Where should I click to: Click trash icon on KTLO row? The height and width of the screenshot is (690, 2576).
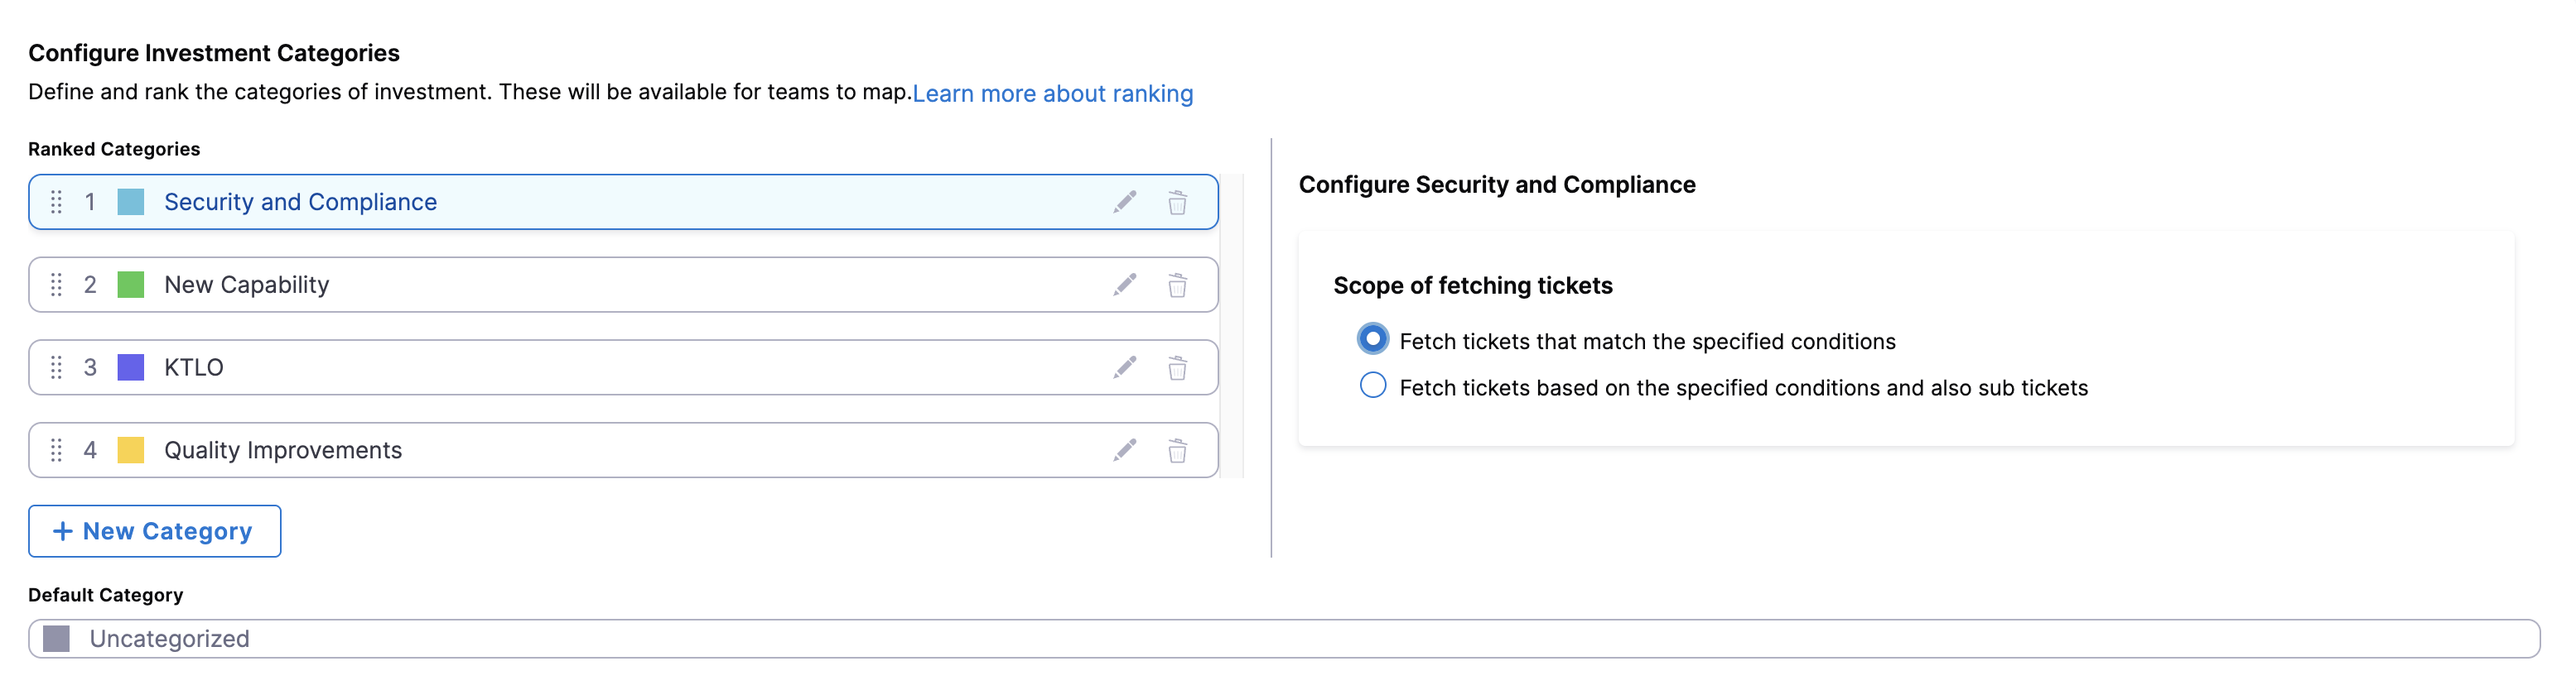[1177, 368]
